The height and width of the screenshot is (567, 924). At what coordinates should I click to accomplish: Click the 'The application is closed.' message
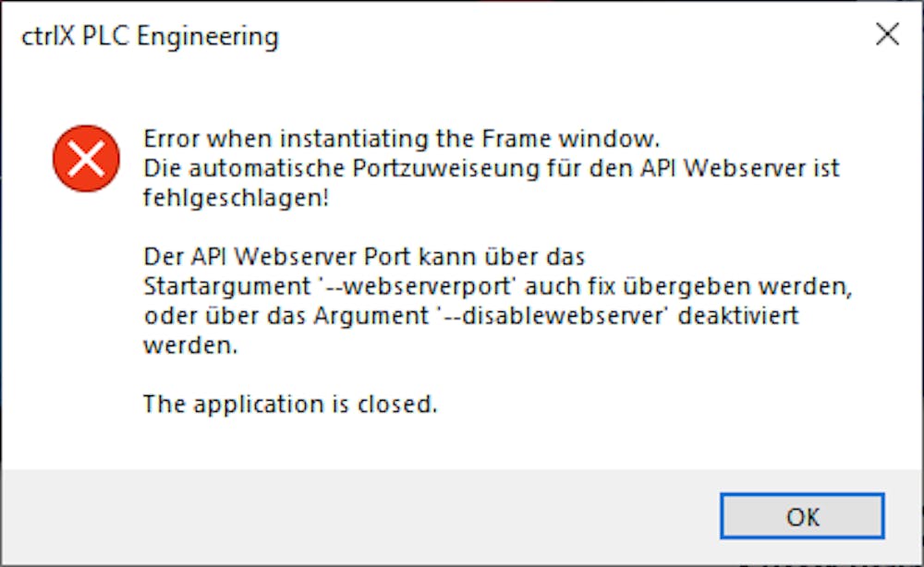(291, 404)
